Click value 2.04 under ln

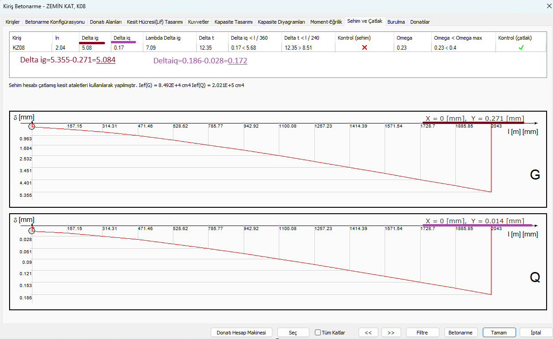pos(60,47)
